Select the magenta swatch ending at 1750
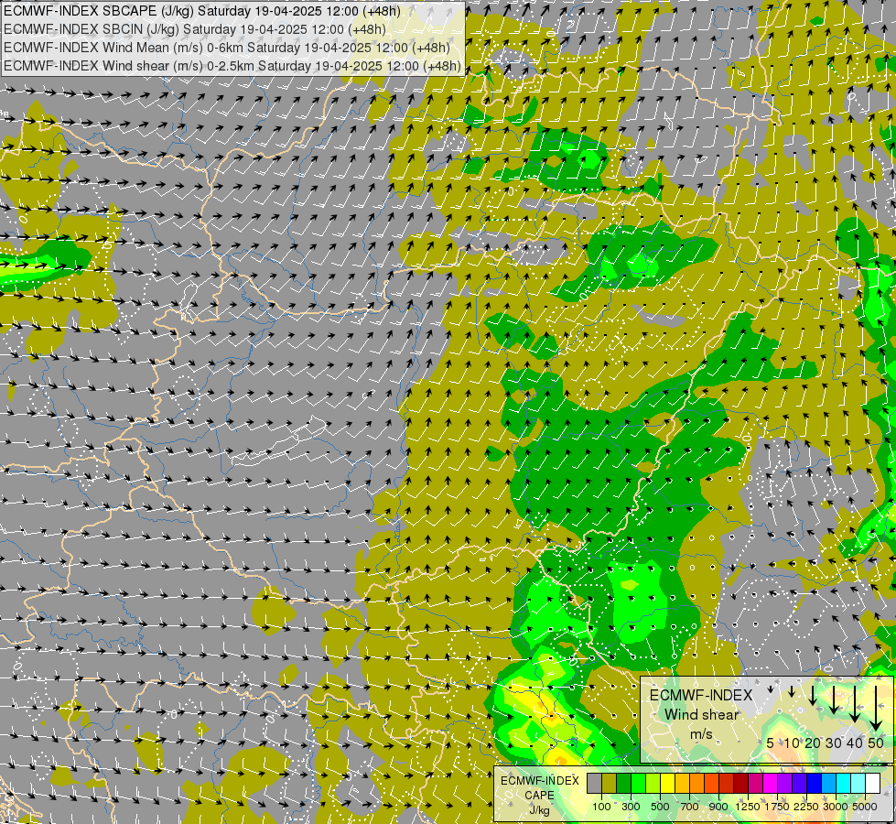The width and height of the screenshot is (896, 824). [x=771, y=783]
